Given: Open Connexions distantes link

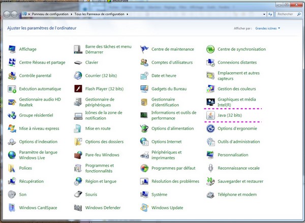Looking at the screenshot, I should click(x=237, y=62).
